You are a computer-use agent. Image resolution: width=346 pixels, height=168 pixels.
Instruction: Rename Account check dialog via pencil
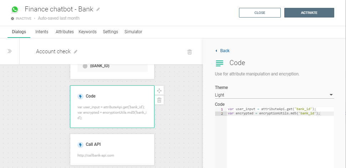76,51
